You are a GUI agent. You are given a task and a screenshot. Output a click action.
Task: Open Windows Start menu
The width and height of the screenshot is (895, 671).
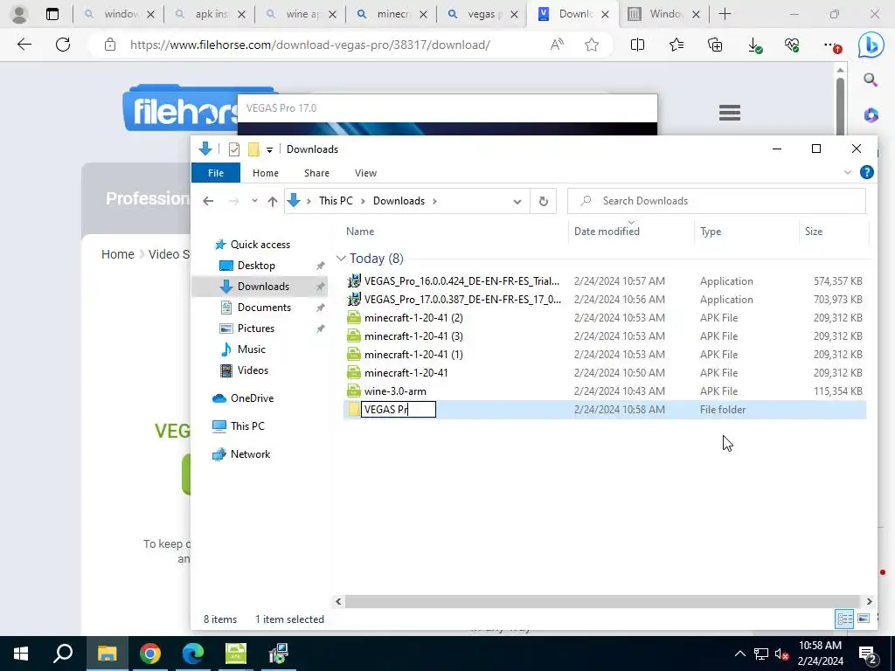tap(21, 654)
